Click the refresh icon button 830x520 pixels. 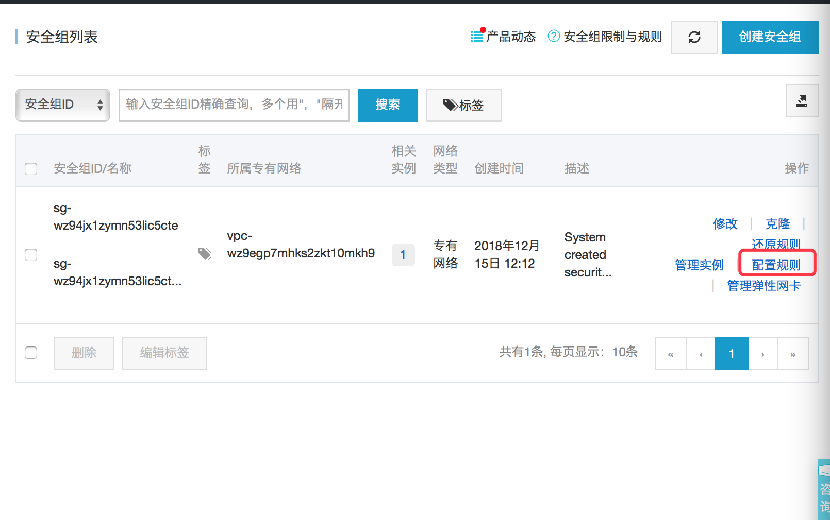pyautogui.click(x=694, y=37)
